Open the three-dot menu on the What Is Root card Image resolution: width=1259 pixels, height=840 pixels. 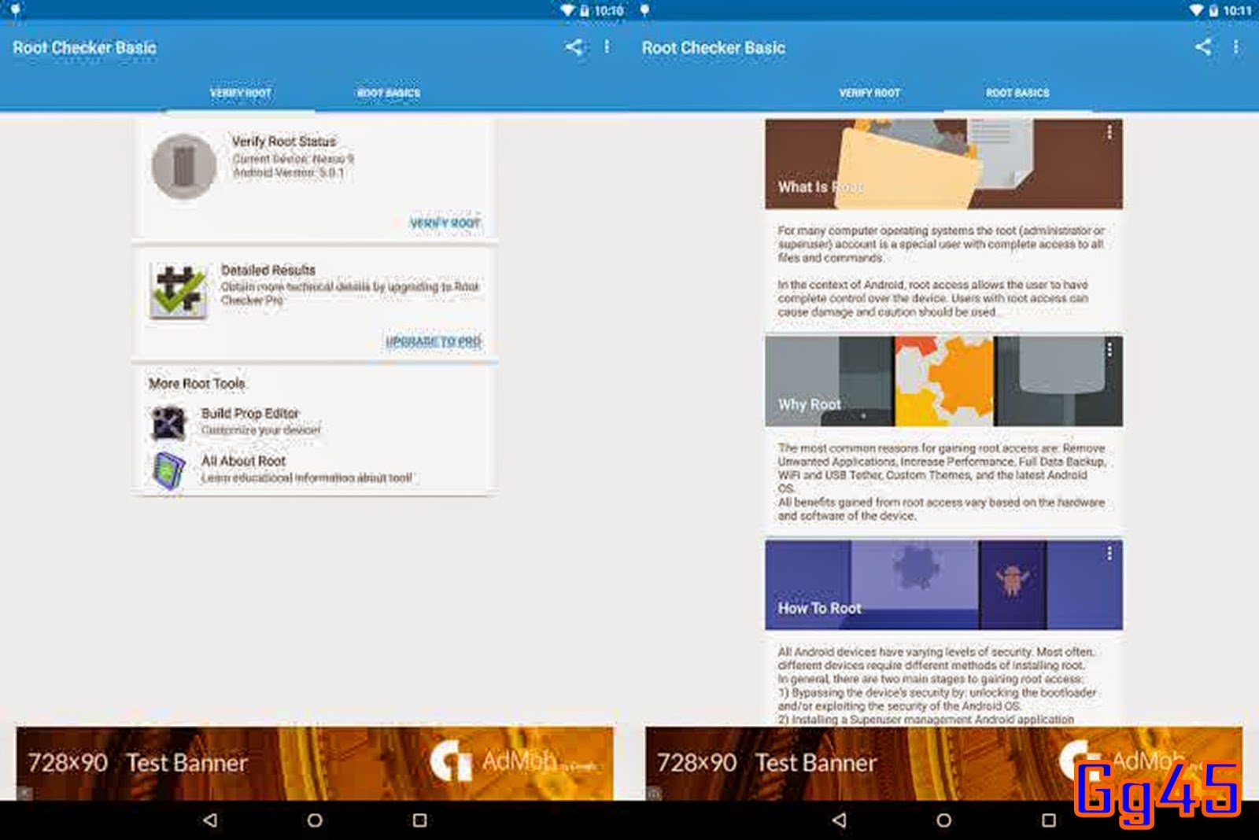tap(1109, 133)
